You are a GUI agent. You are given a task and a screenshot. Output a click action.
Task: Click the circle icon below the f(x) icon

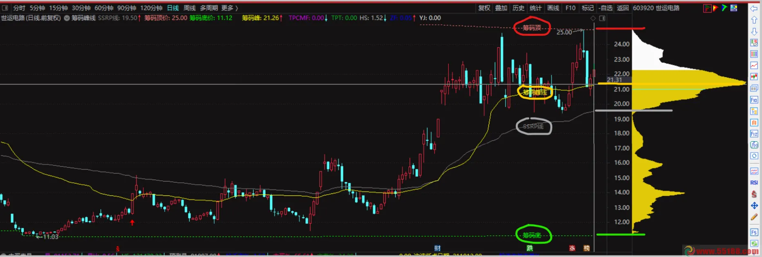tap(754, 156)
